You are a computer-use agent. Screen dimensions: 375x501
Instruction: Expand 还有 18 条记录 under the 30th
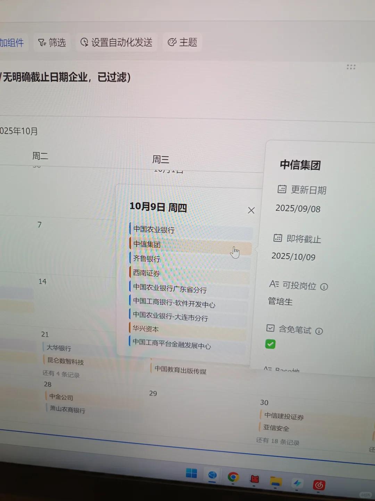point(277,441)
